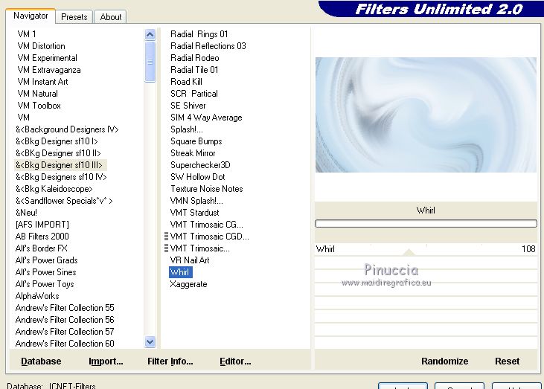Viewport: 544px width, 389px height.
Task: Select VR Nail Art filter
Action: (190, 260)
